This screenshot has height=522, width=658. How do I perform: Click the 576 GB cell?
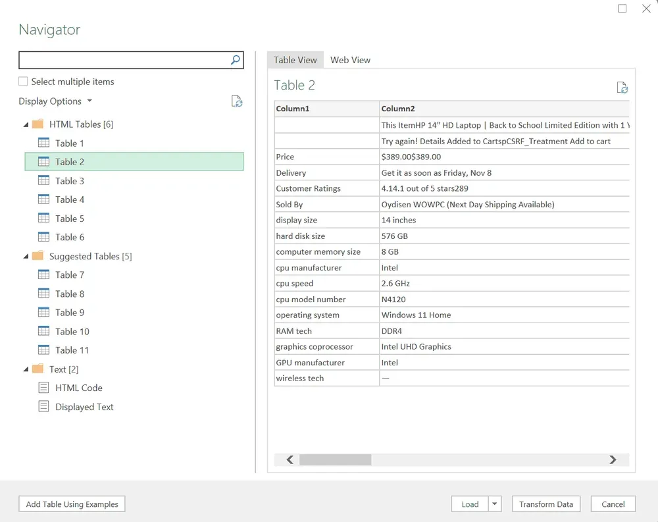(x=505, y=236)
